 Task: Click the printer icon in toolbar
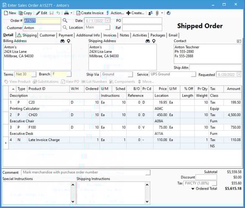tap(66, 13)
